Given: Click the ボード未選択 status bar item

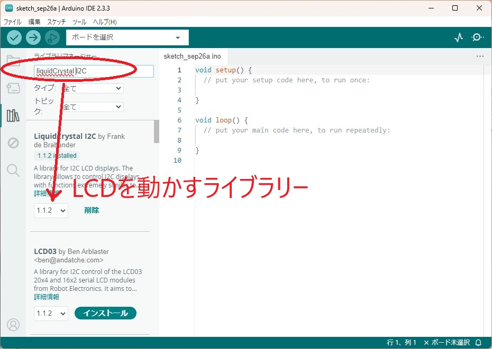Looking at the screenshot, I should pos(447,343).
